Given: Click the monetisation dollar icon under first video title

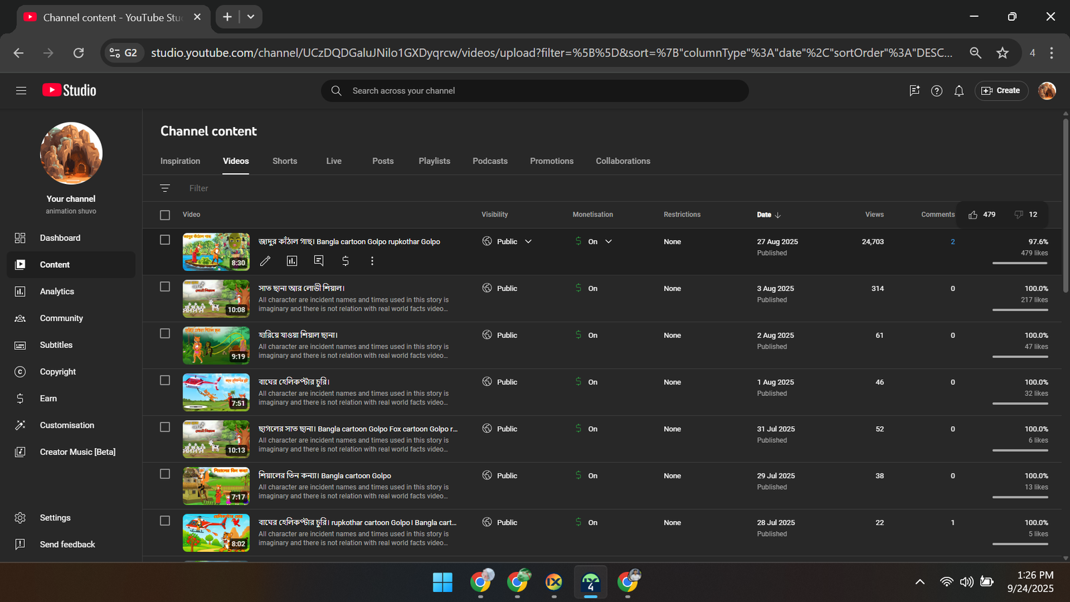Looking at the screenshot, I should pyautogui.click(x=346, y=261).
